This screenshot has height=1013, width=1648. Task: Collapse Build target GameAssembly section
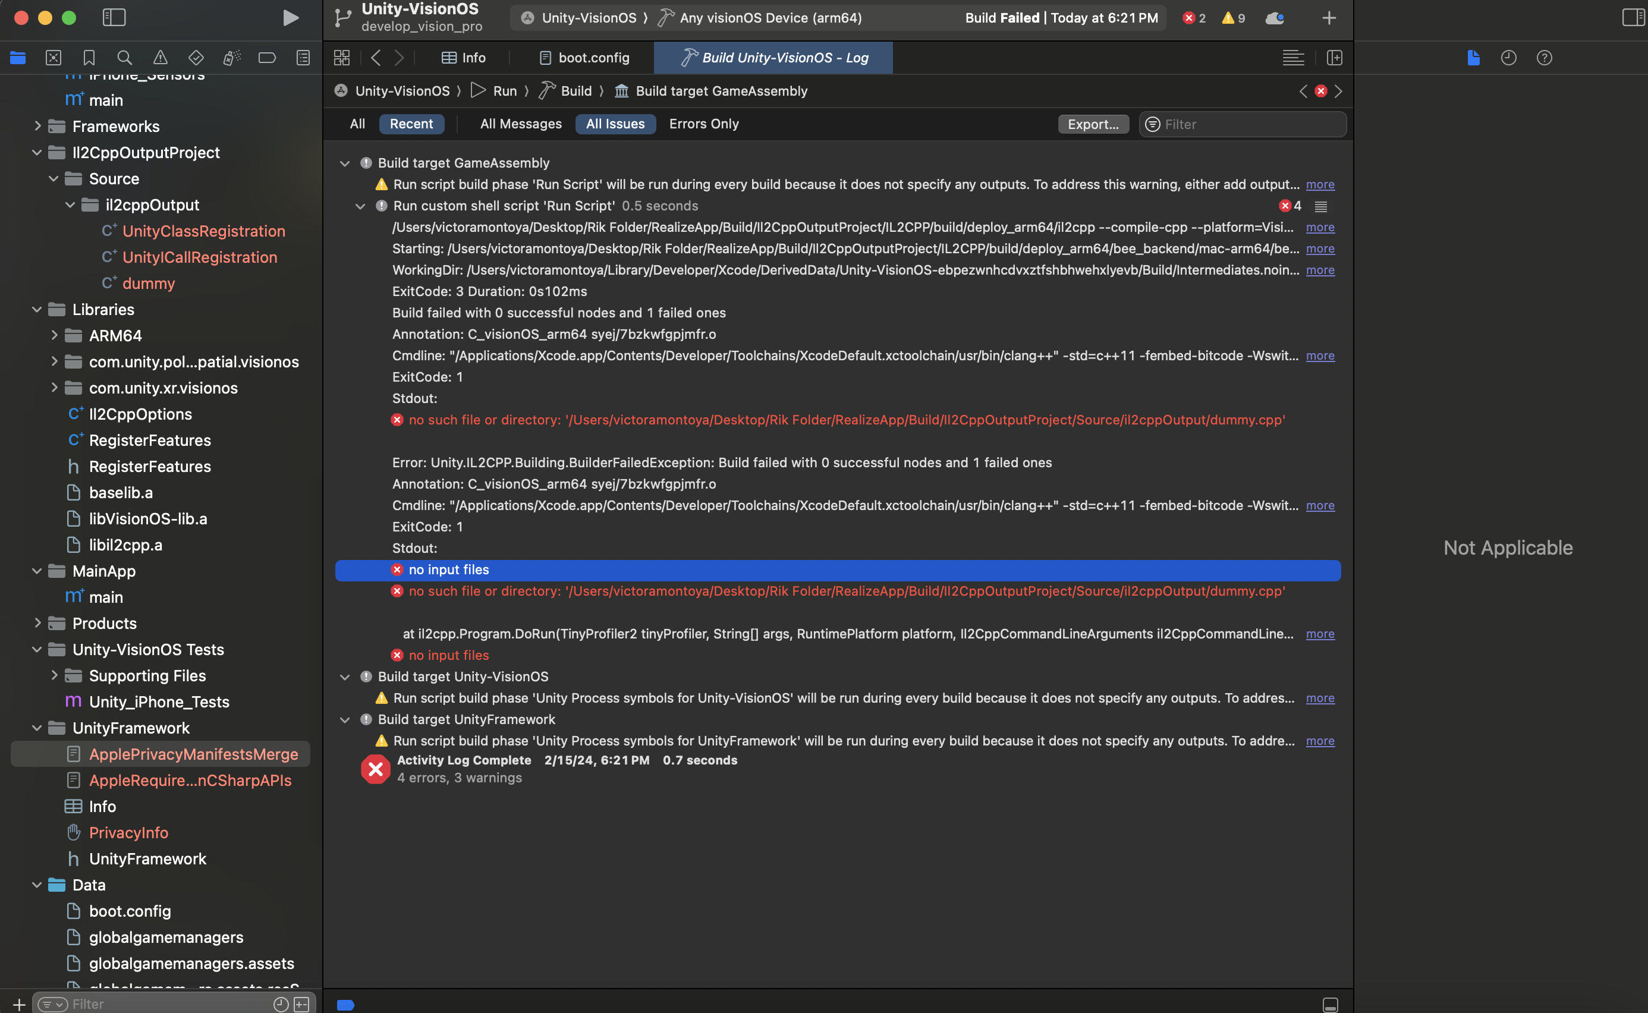coord(344,163)
